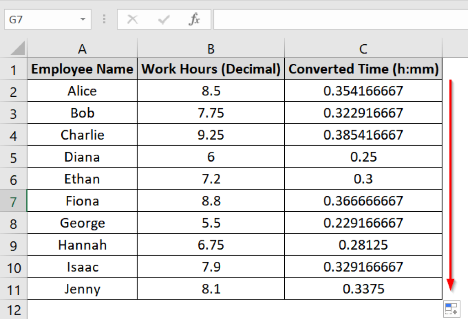468x319 pixels.
Task: Select column header A
Action: pos(82,48)
